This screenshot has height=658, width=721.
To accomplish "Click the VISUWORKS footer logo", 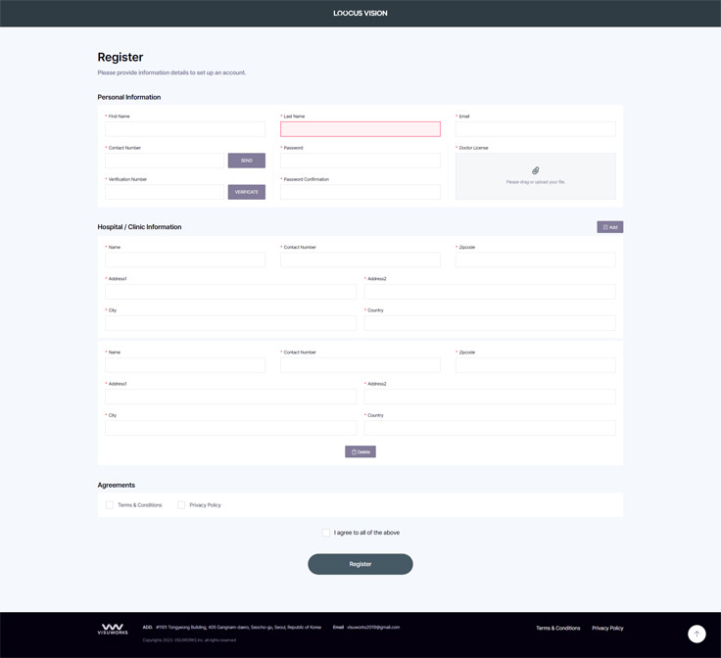I will (x=113, y=629).
